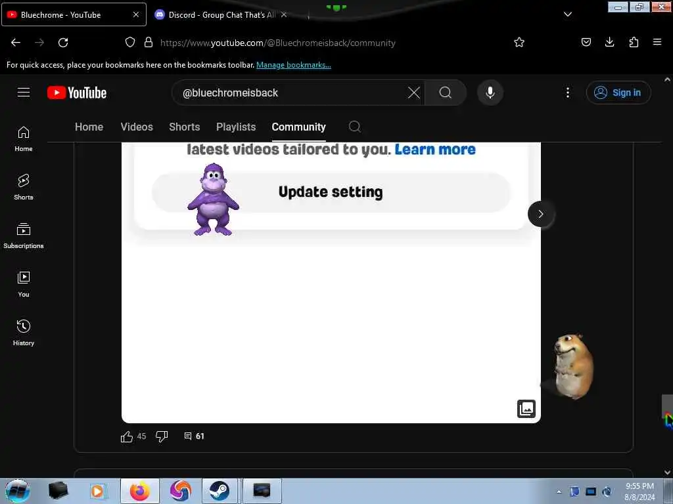Show hidden system tray icons
Image resolution: width=673 pixels, height=504 pixels.
[x=559, y=492]
